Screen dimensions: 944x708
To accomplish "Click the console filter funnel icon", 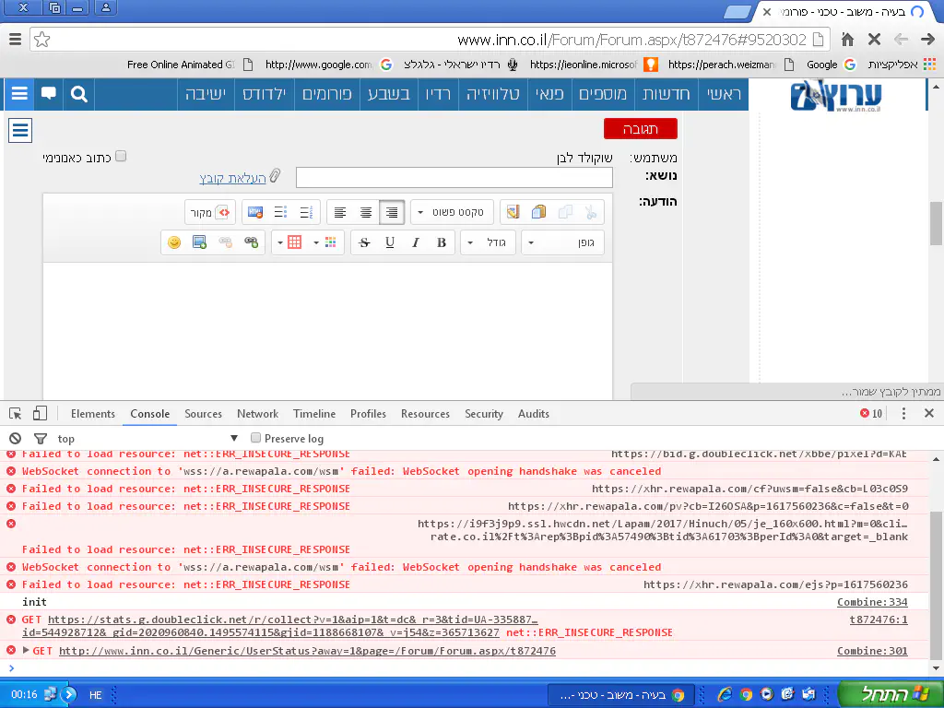I will coord(40,439).
